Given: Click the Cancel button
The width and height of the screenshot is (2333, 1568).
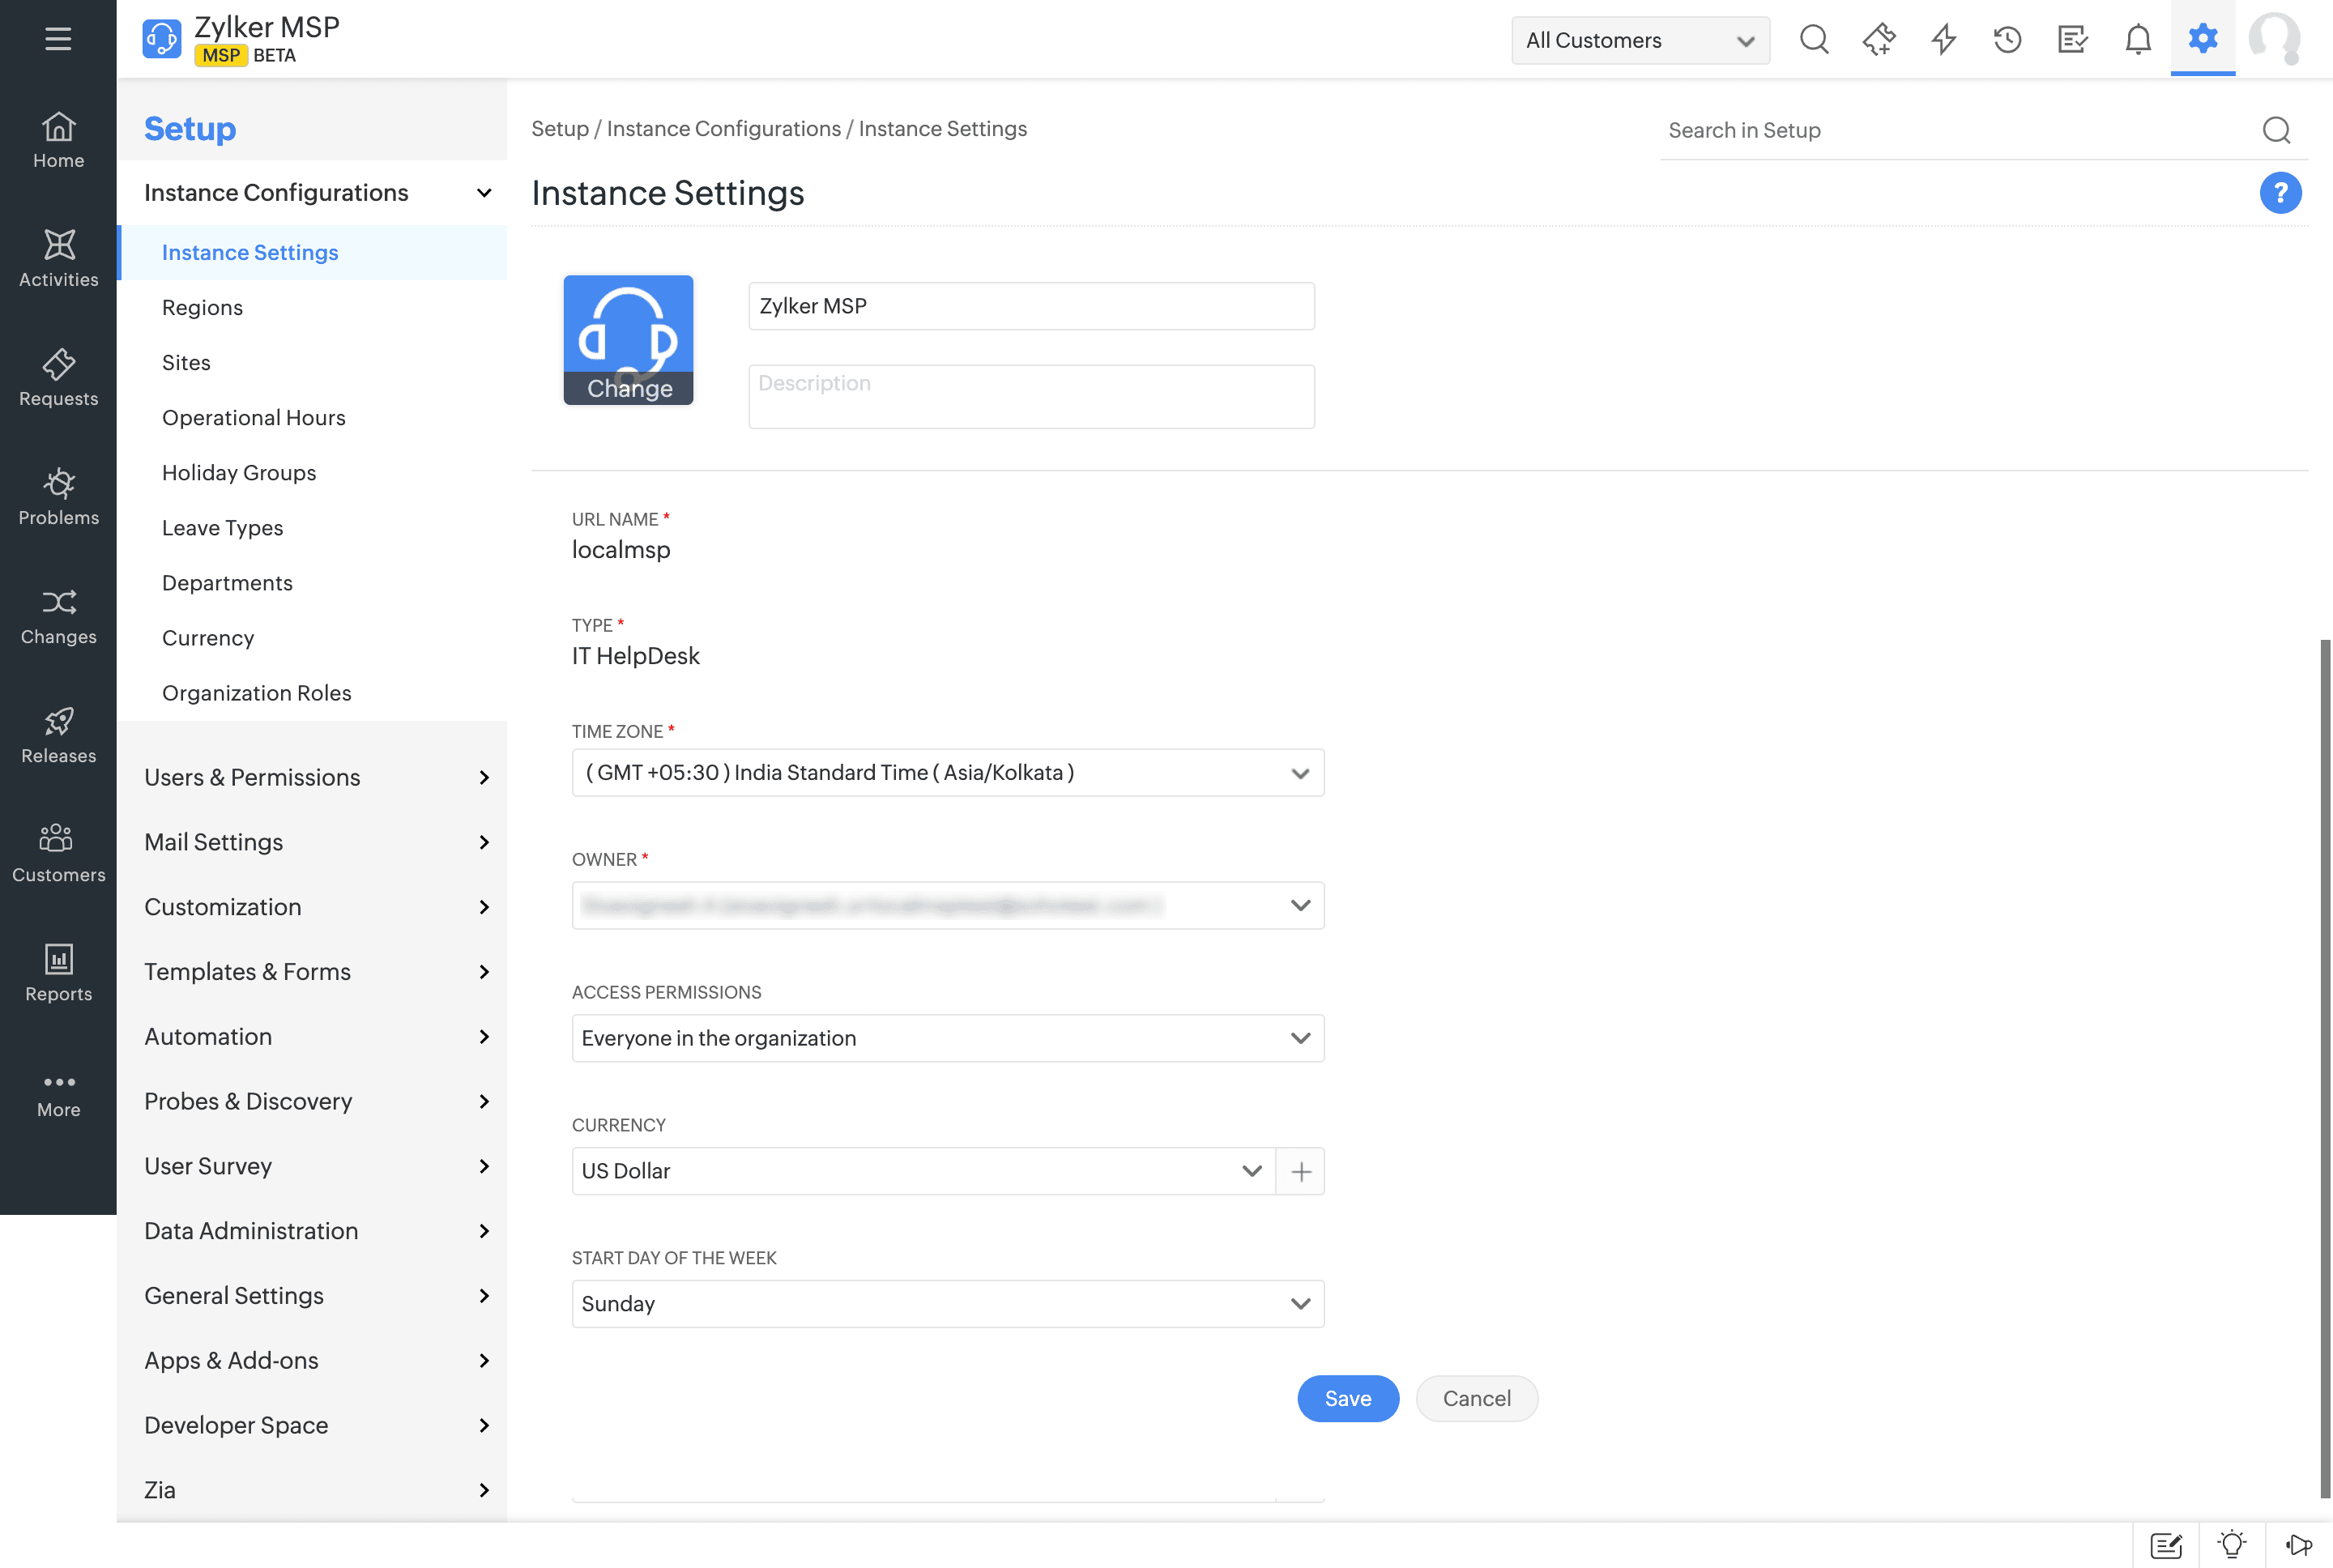Looking at the screenshot, I should click(x=1476, y=1398).
